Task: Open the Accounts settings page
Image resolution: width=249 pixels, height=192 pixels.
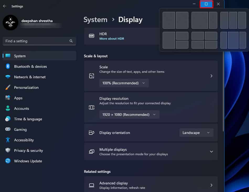Action: [39, 108]
